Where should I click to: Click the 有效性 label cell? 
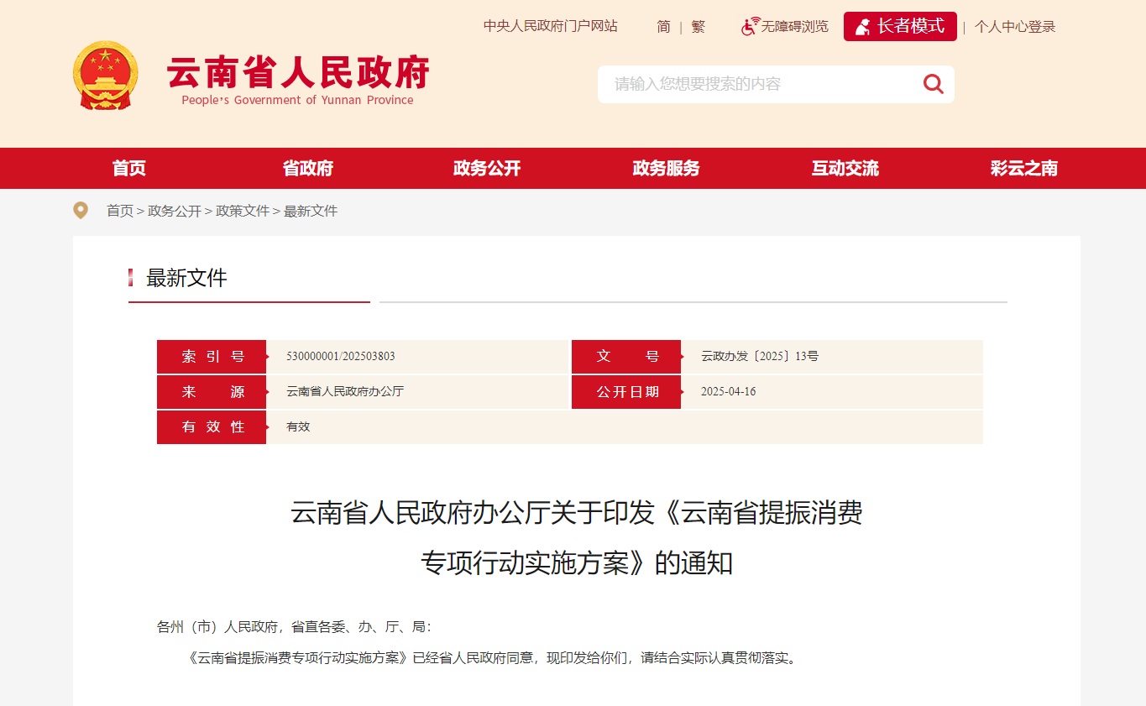tap(212, 427)
